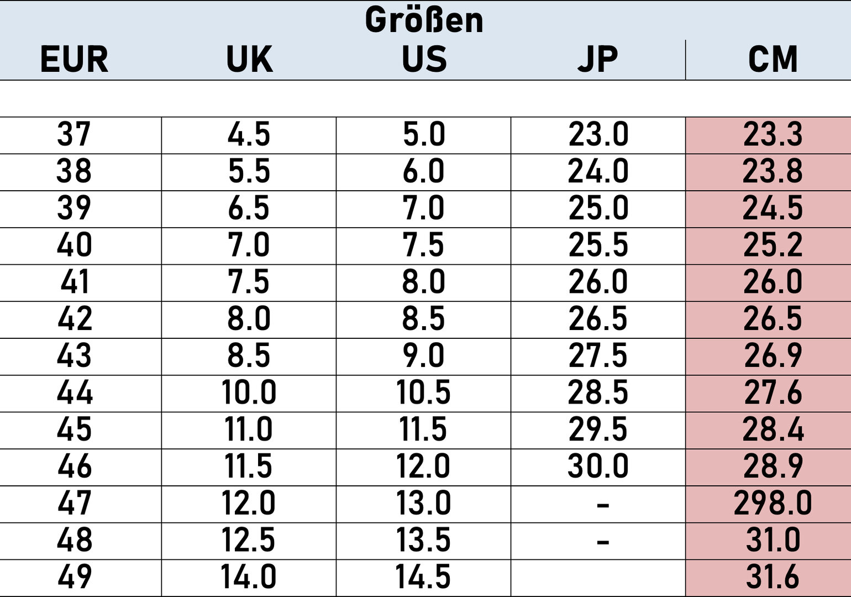This screenshot has width=851, height=597.
Task: Click the 23.3 CM highlighted cell
Action: pos(768,135)
